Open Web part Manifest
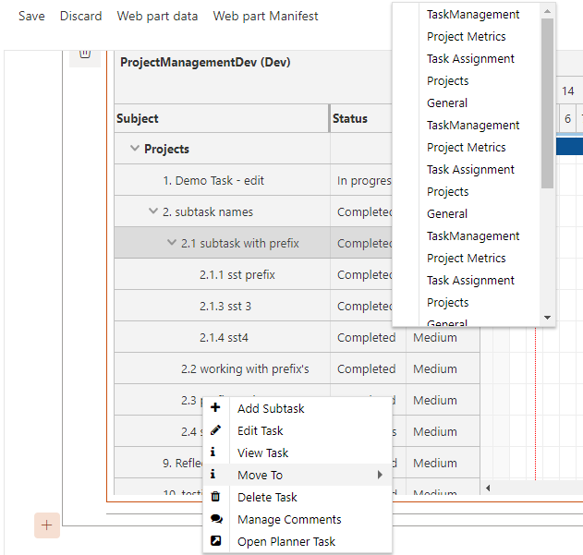 tap(265, 16)
